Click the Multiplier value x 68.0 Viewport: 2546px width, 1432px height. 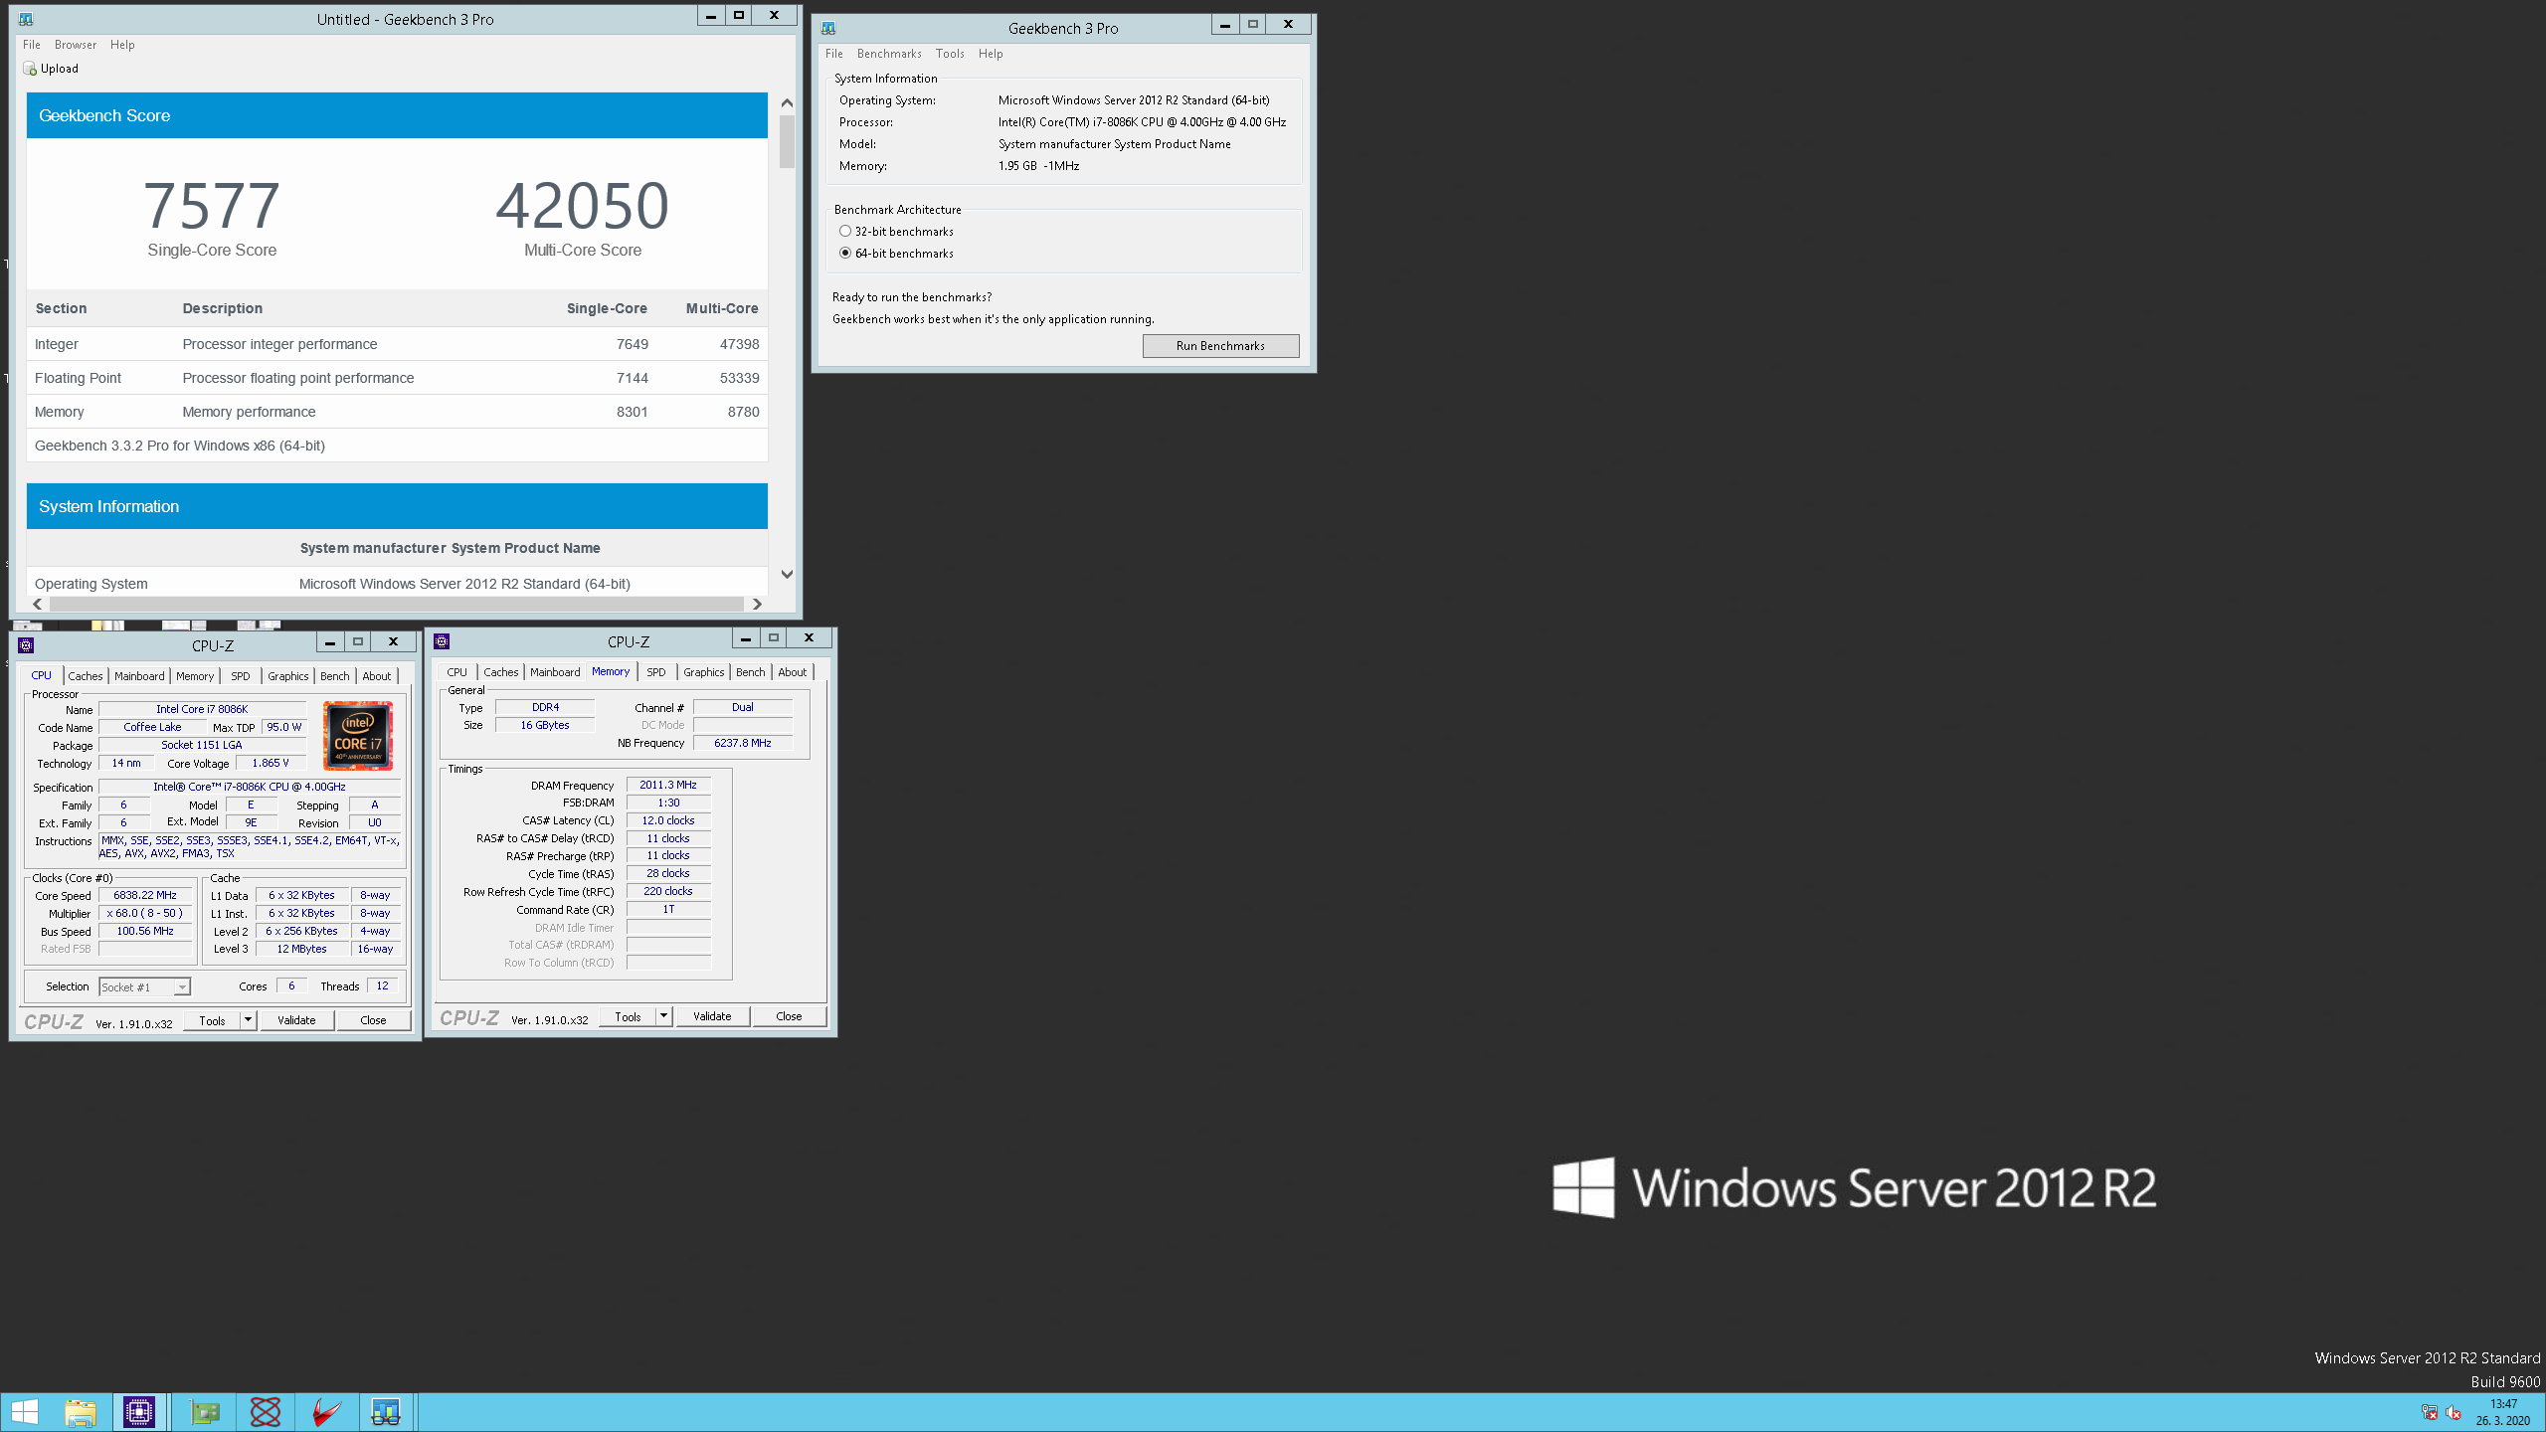(x=145, y=914)
